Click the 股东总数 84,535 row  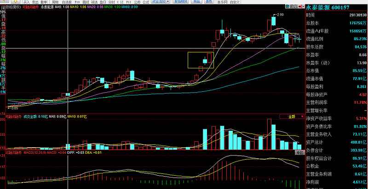pos(336,47)
